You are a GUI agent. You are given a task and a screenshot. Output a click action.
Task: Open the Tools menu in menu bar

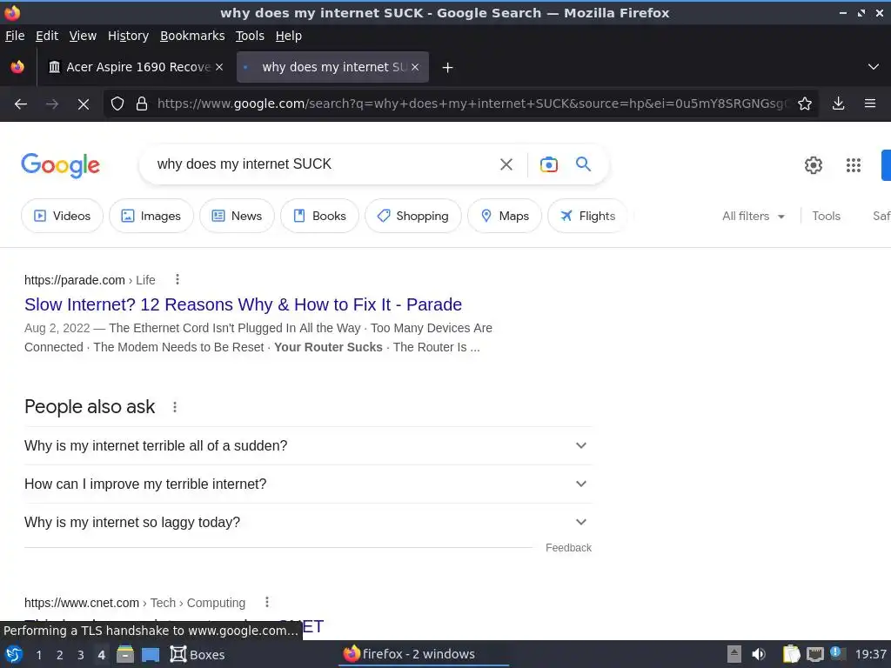250,36
